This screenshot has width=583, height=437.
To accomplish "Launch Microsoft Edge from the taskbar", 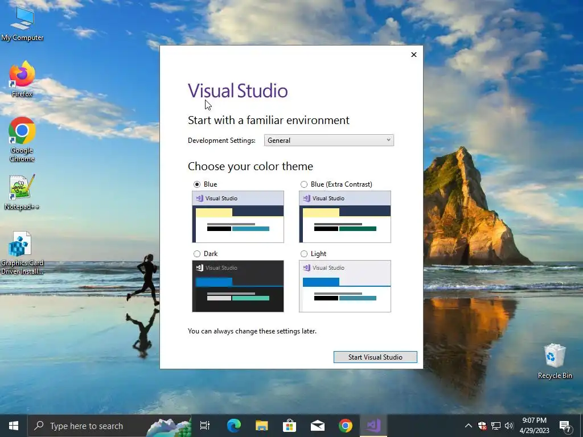I will coord(233,426).
